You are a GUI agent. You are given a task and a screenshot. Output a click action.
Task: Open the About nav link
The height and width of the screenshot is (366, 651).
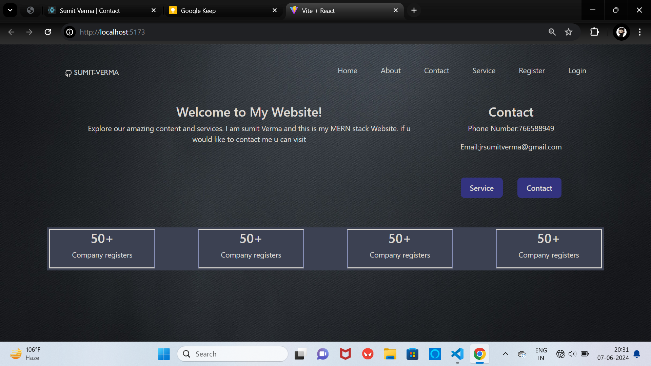click(391, 70)
